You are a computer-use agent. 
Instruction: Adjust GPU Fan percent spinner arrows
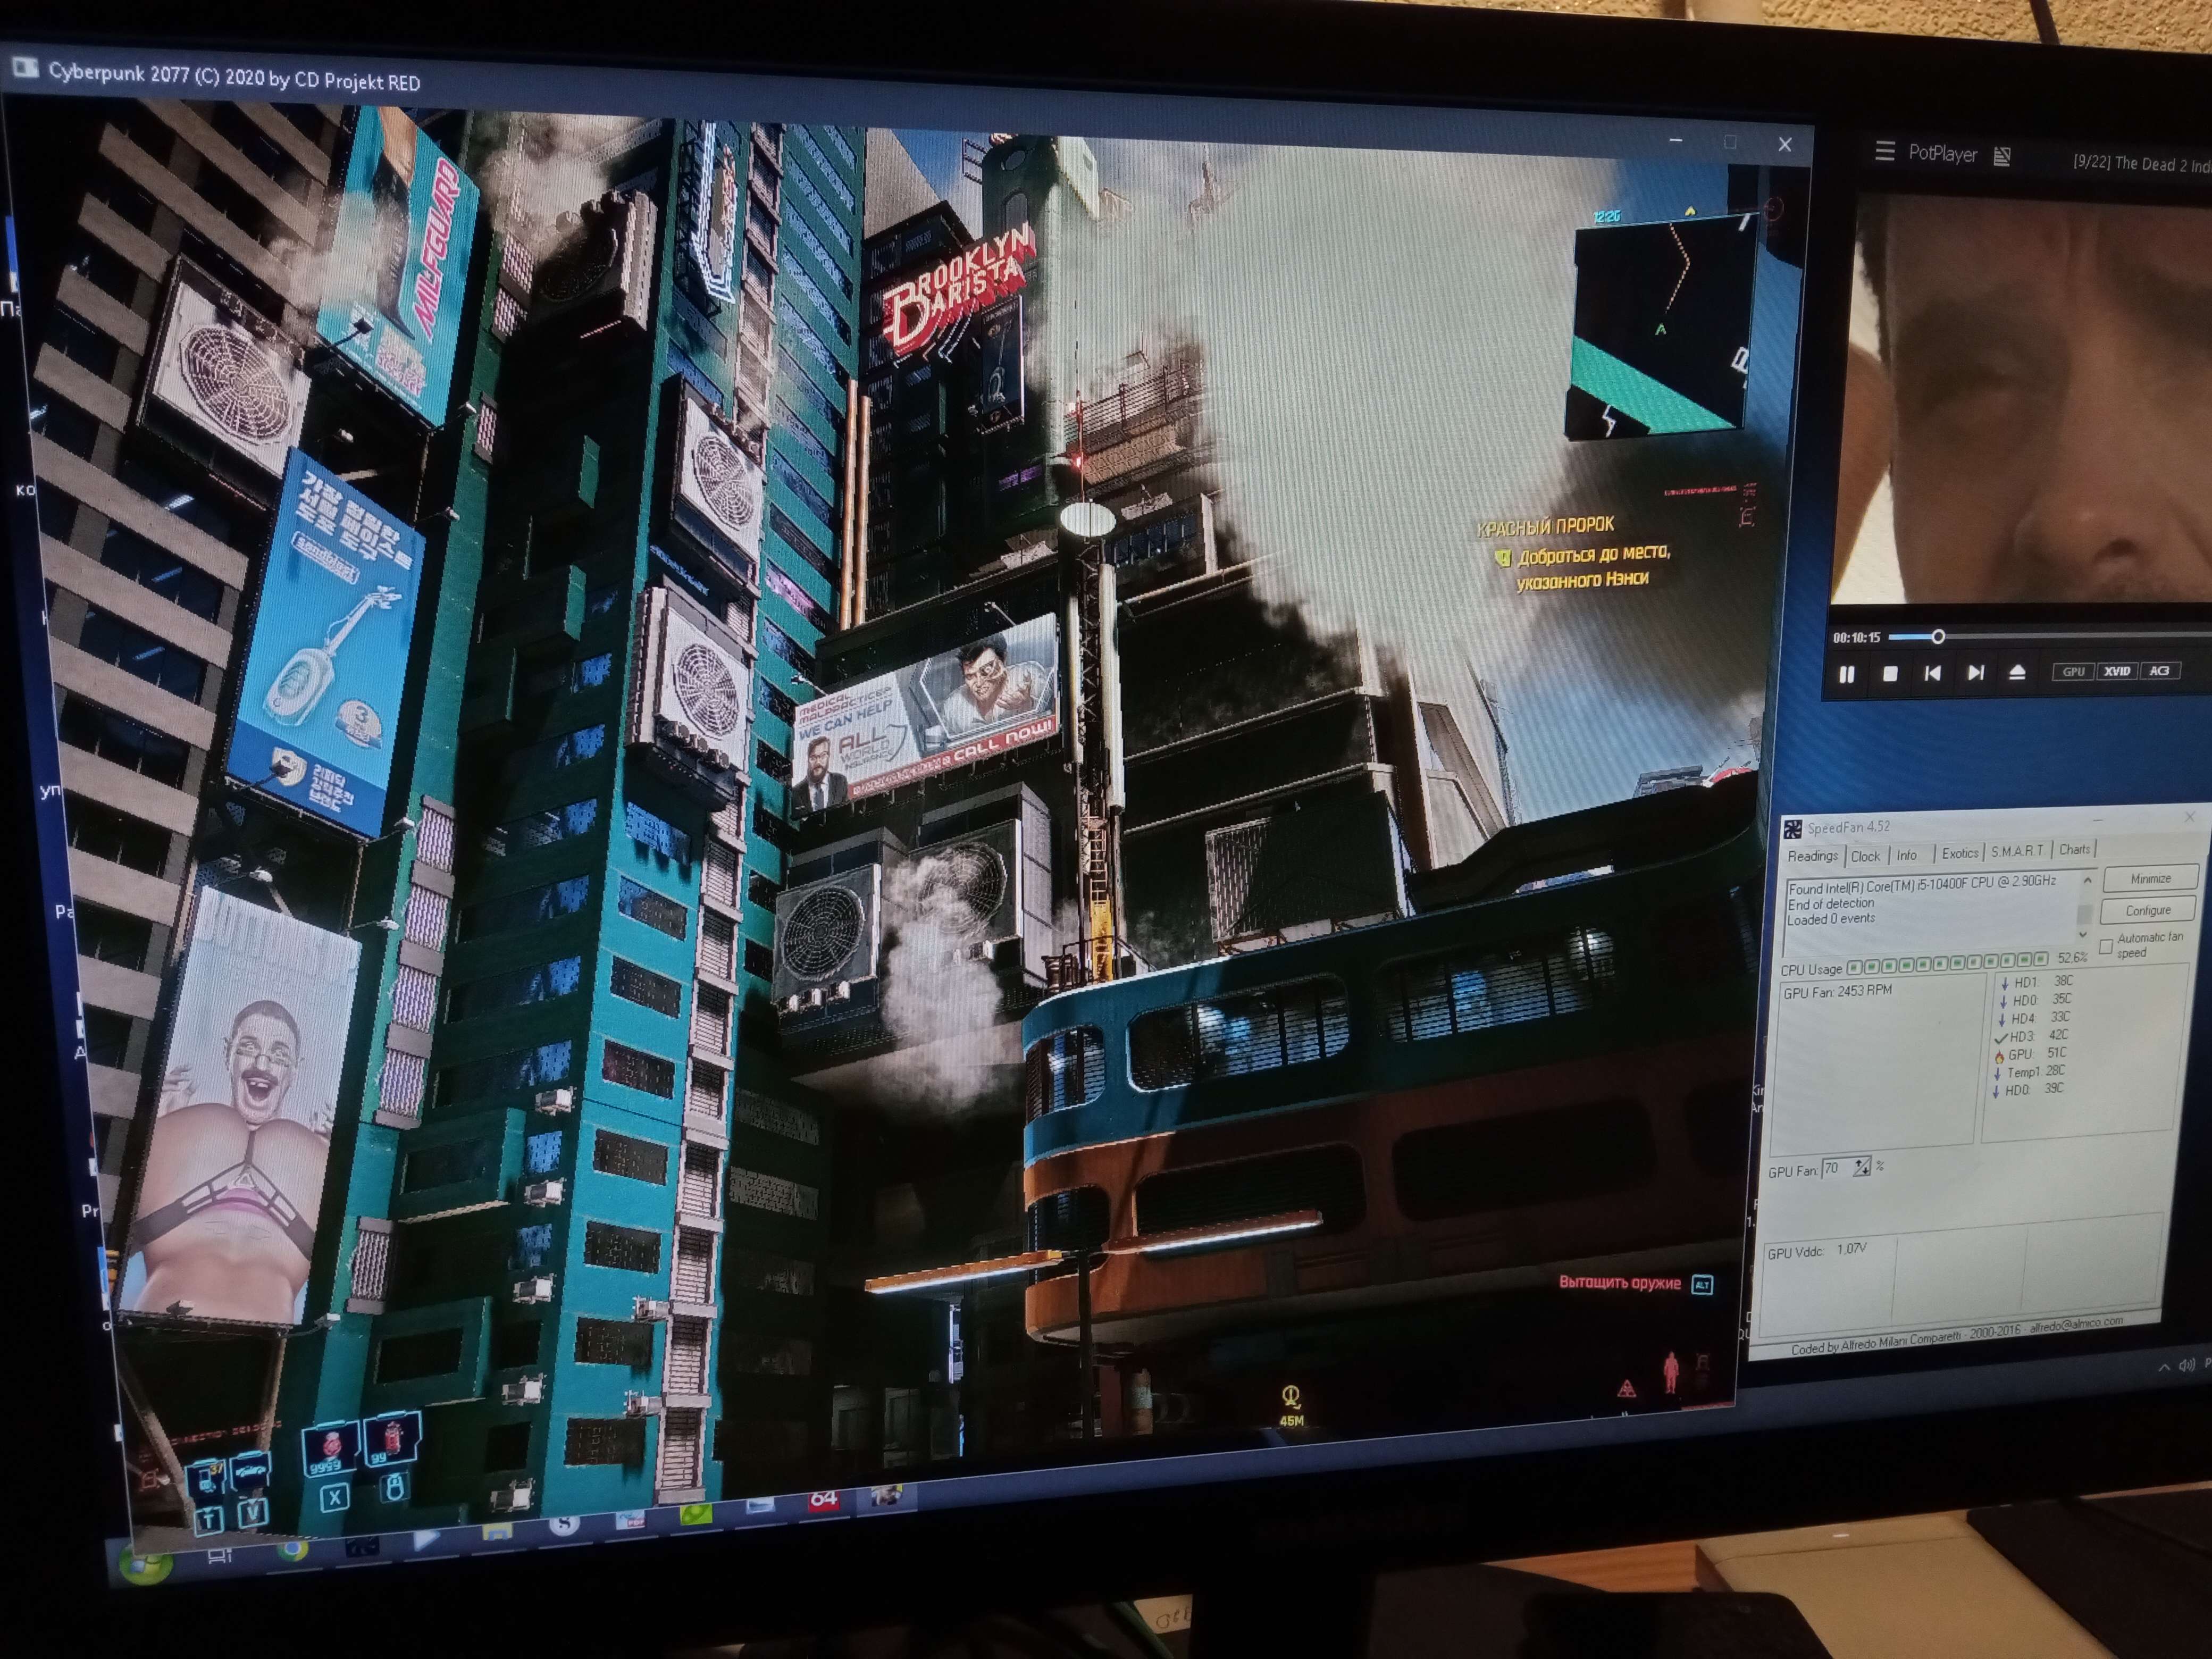pyautogui.click(x=1861, y=1167)
